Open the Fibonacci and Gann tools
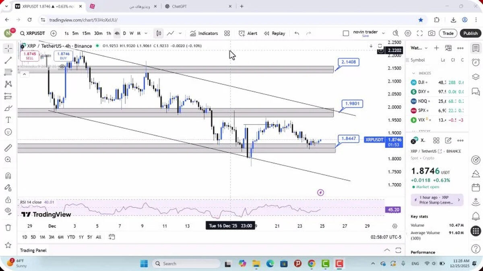 coord(8,72)
